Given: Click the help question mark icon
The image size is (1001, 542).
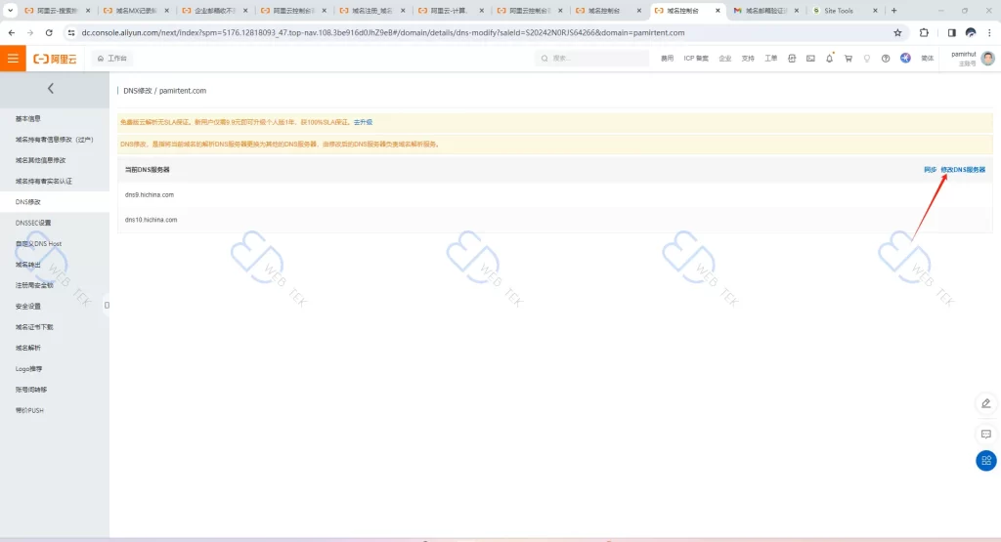Looking at the screenshot, I should point(885,59).
